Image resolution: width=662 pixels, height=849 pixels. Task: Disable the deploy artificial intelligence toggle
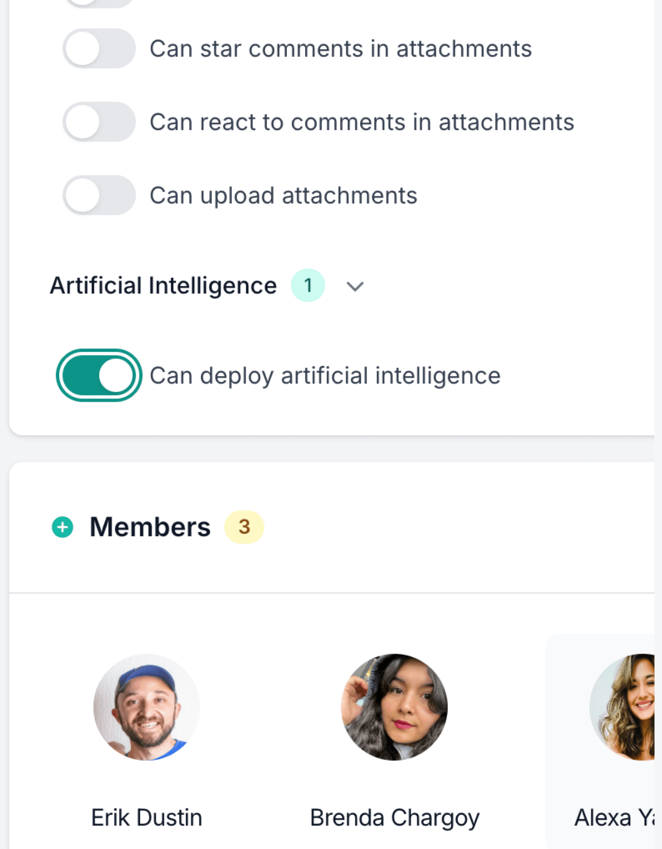[x=99, y=375]
